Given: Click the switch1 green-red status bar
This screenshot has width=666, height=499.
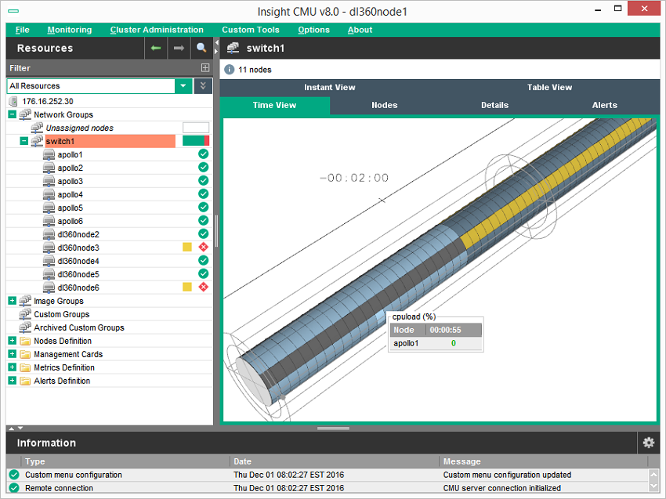Looking at the screenshot, I should point(196,141).
